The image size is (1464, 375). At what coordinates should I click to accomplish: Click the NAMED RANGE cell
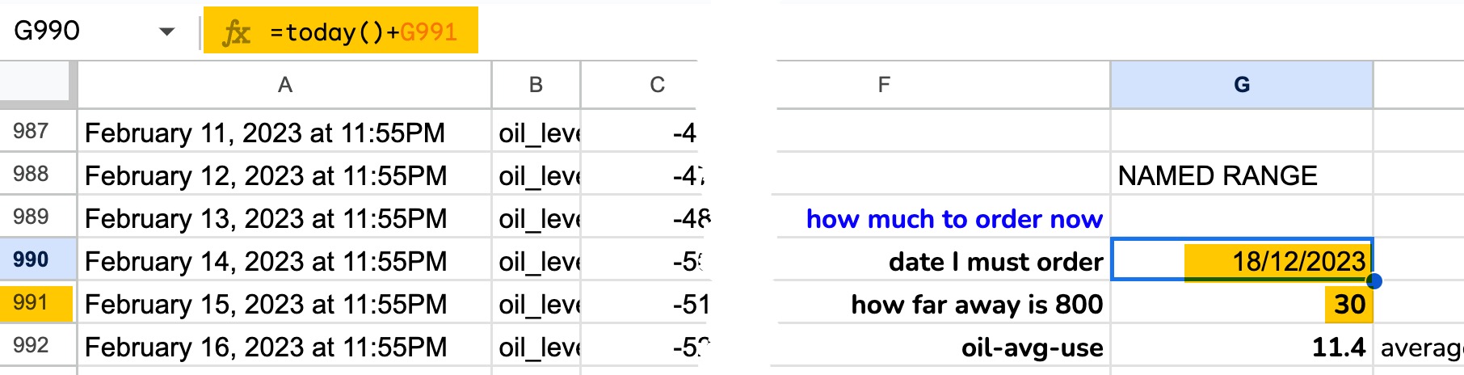point(1241,175)
